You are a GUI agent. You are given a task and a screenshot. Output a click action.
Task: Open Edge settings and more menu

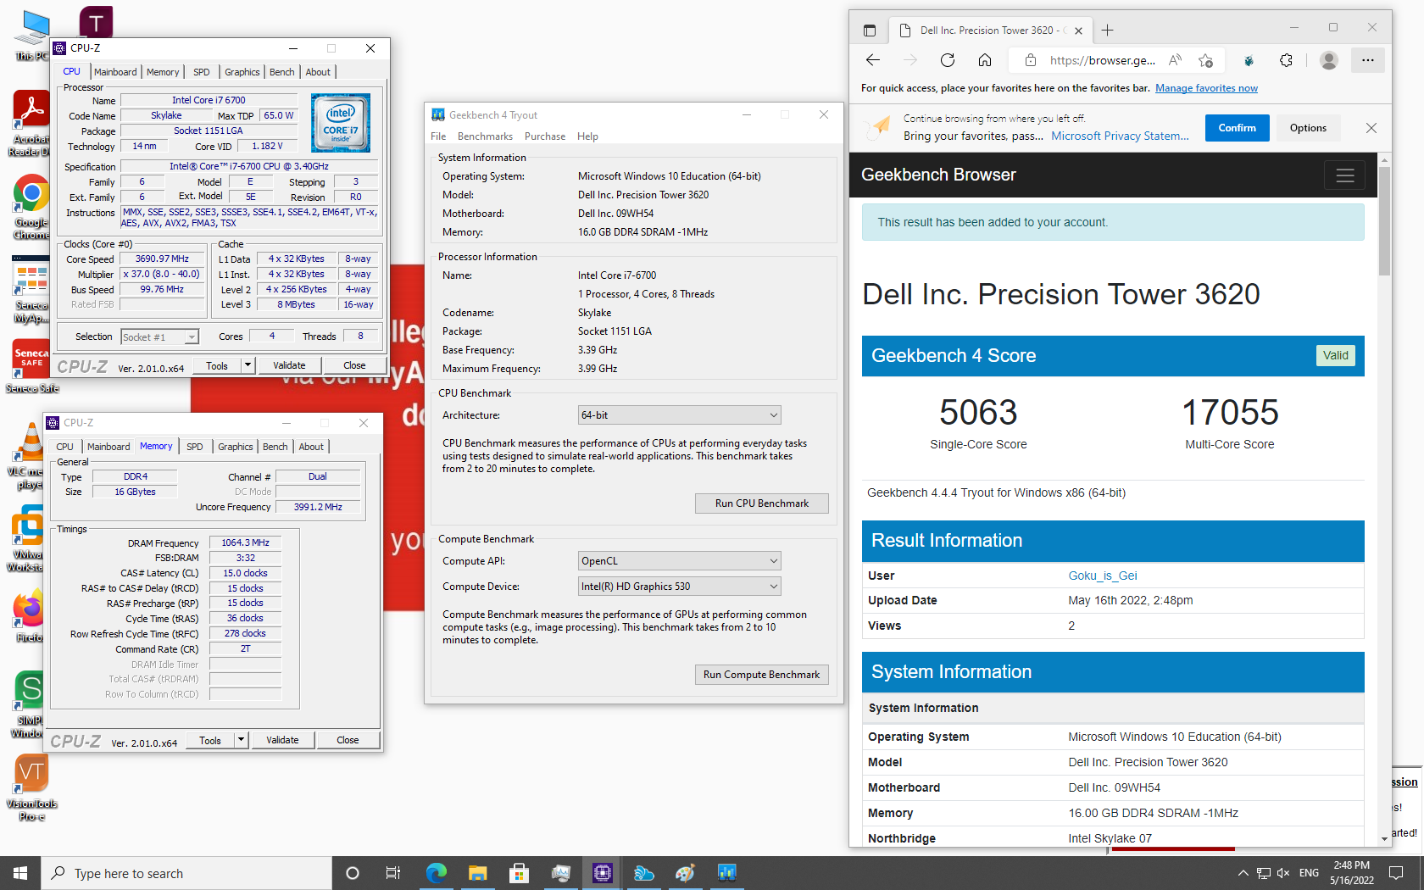(1367, 60)
